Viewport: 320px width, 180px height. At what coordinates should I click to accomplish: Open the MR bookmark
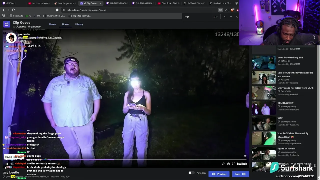37,16
